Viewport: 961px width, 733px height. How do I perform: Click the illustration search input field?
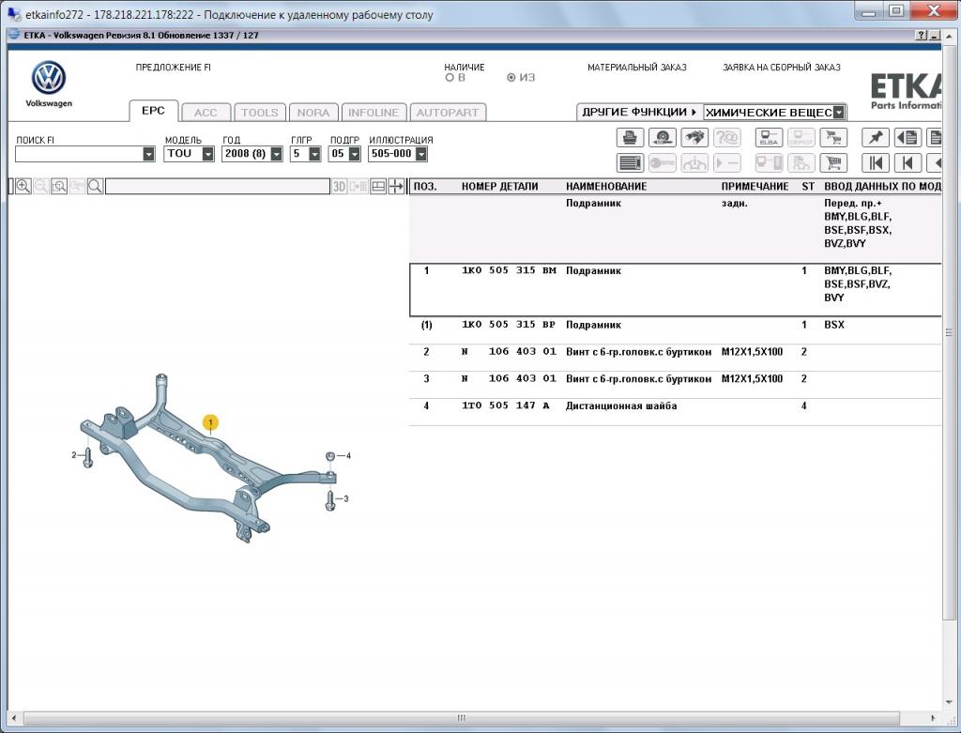(x=218, y=187)
